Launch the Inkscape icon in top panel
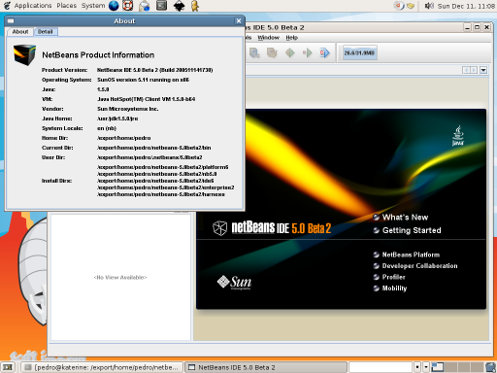The width and height of the screenshot is (497, 373). coord(179,6)
